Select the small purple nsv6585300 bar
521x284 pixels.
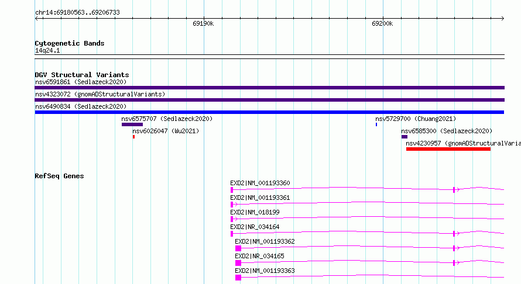coord(405,137)
